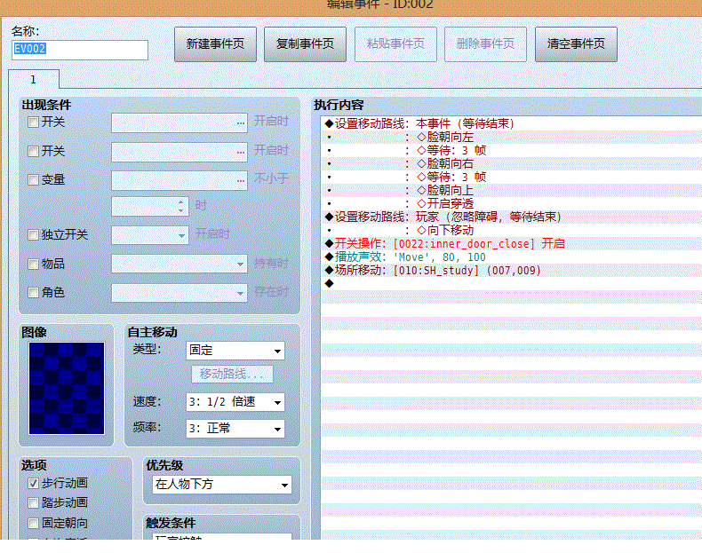Check the 踏步动画 option
The width and height of the screenshot is (702, 553).
(33, 503)
